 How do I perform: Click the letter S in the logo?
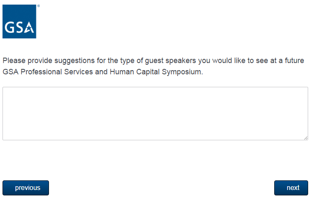(x=19, y=28)
